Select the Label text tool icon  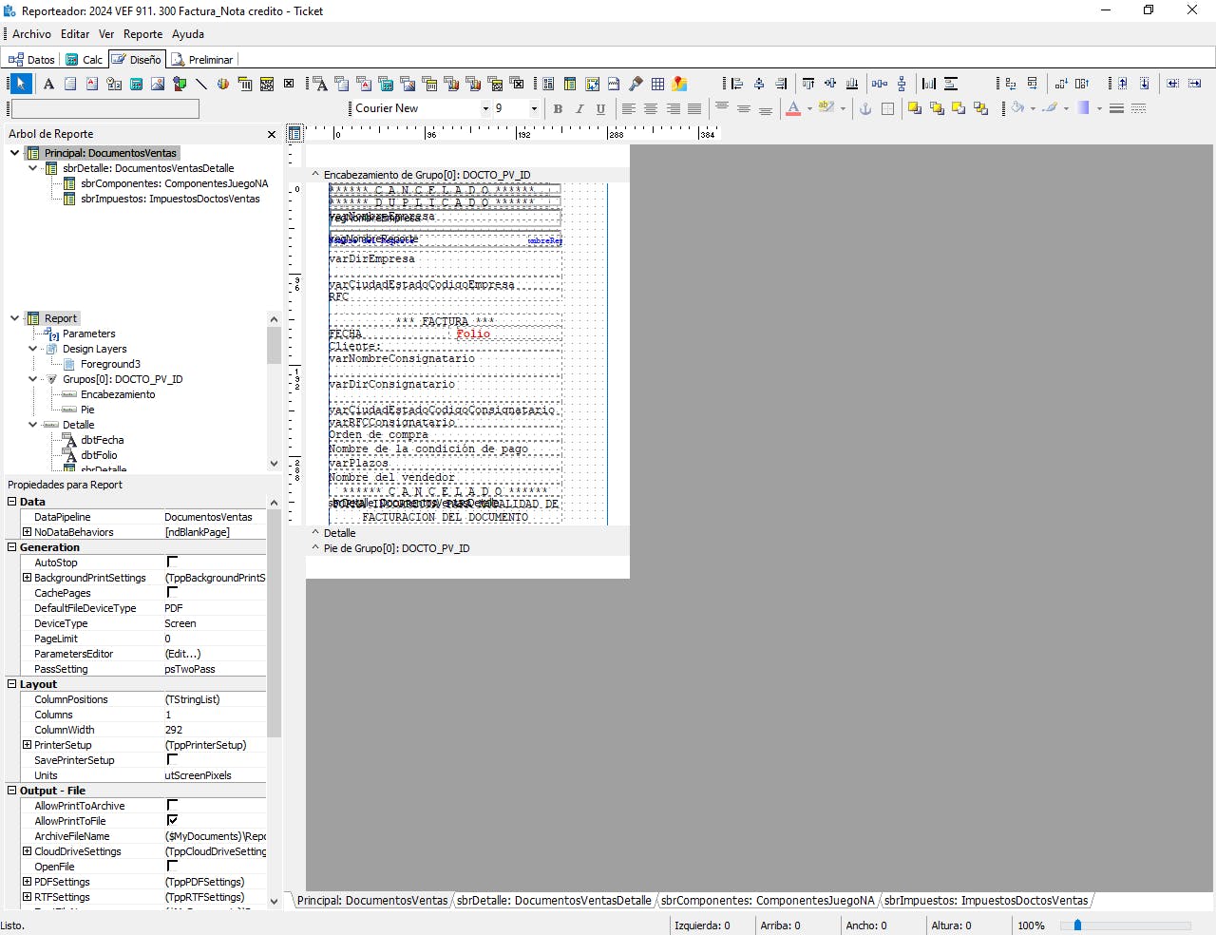(48, 84)
